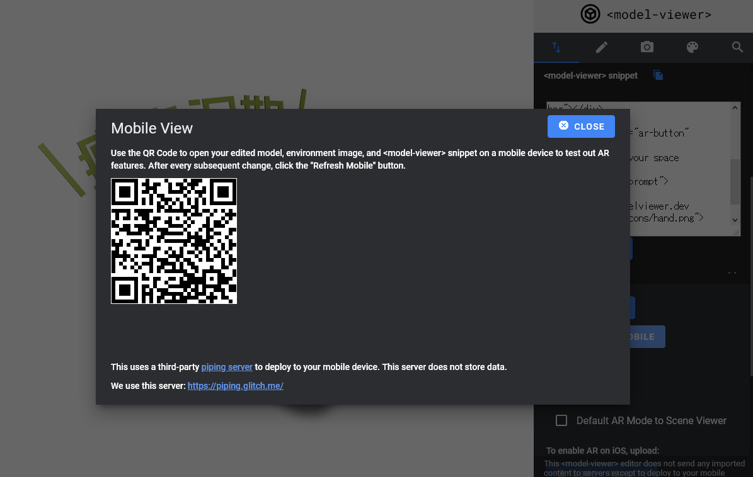753x477 pixels.
Task: Close the Mobile View dialog
Action: 581,126
